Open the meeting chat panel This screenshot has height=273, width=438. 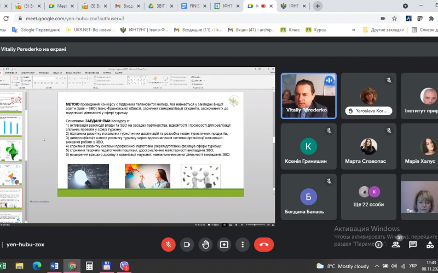coord(413,245)
